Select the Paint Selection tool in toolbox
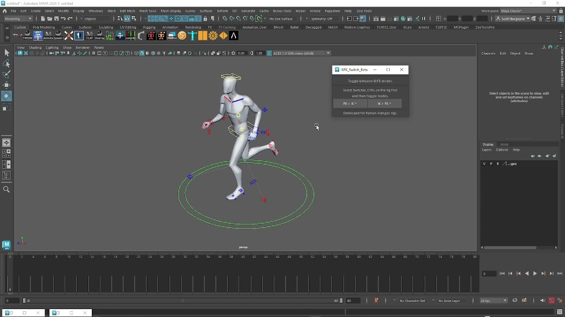The height and width of the screenshot is (317, 565). (x=6, y=74)
